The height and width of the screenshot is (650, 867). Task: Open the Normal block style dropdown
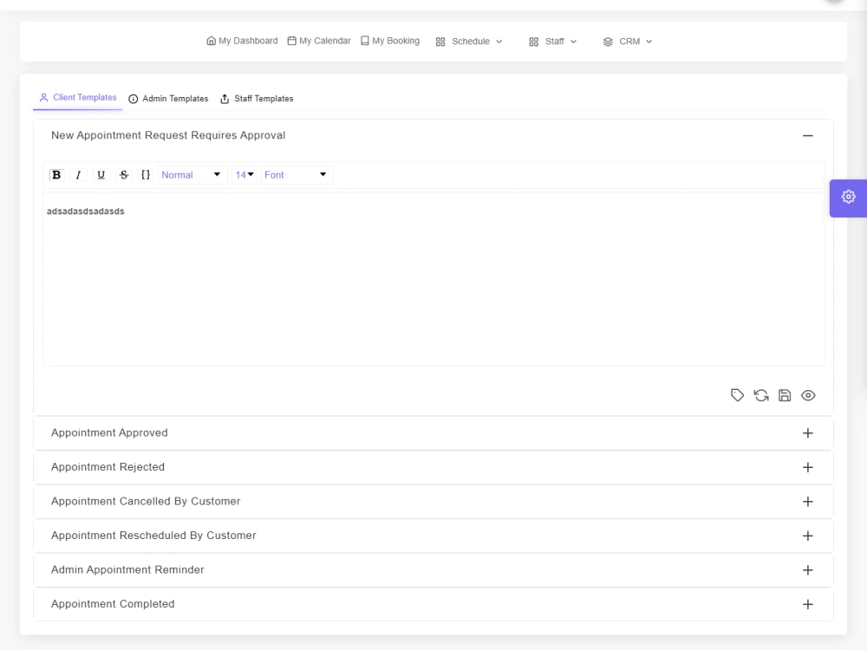tap(191, 175)
